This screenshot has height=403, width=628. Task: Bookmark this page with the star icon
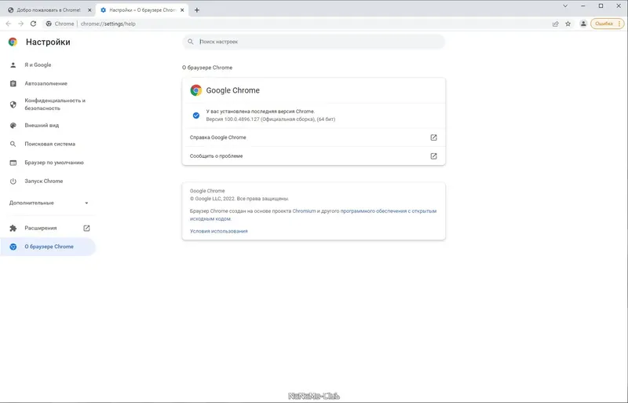[568, 24]
